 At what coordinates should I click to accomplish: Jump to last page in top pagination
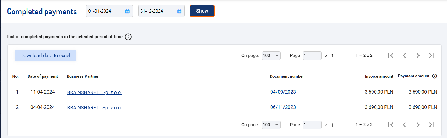coord(432,56)
